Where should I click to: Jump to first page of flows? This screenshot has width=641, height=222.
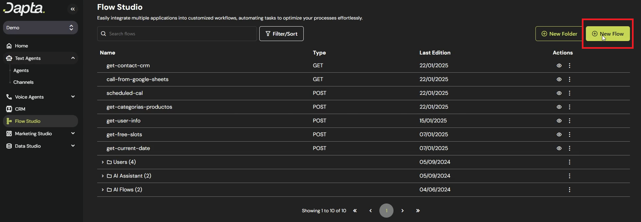[355, 211]
